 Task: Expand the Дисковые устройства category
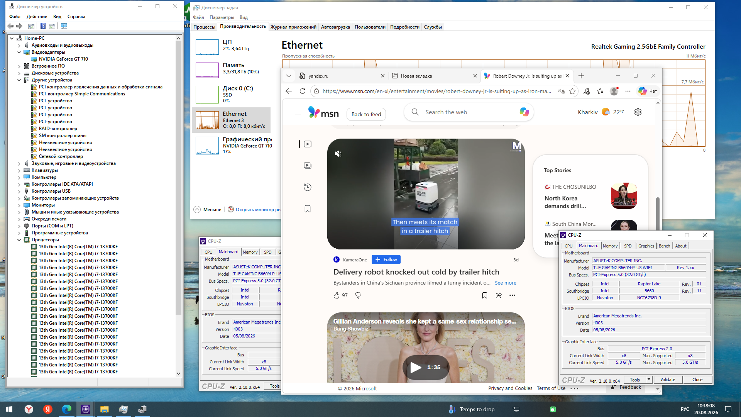click(x=19, y=73)
